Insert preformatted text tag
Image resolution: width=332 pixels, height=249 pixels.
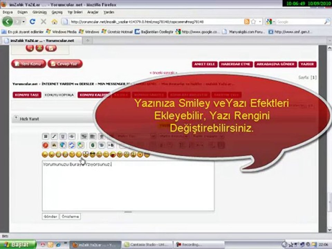[84, 136]
